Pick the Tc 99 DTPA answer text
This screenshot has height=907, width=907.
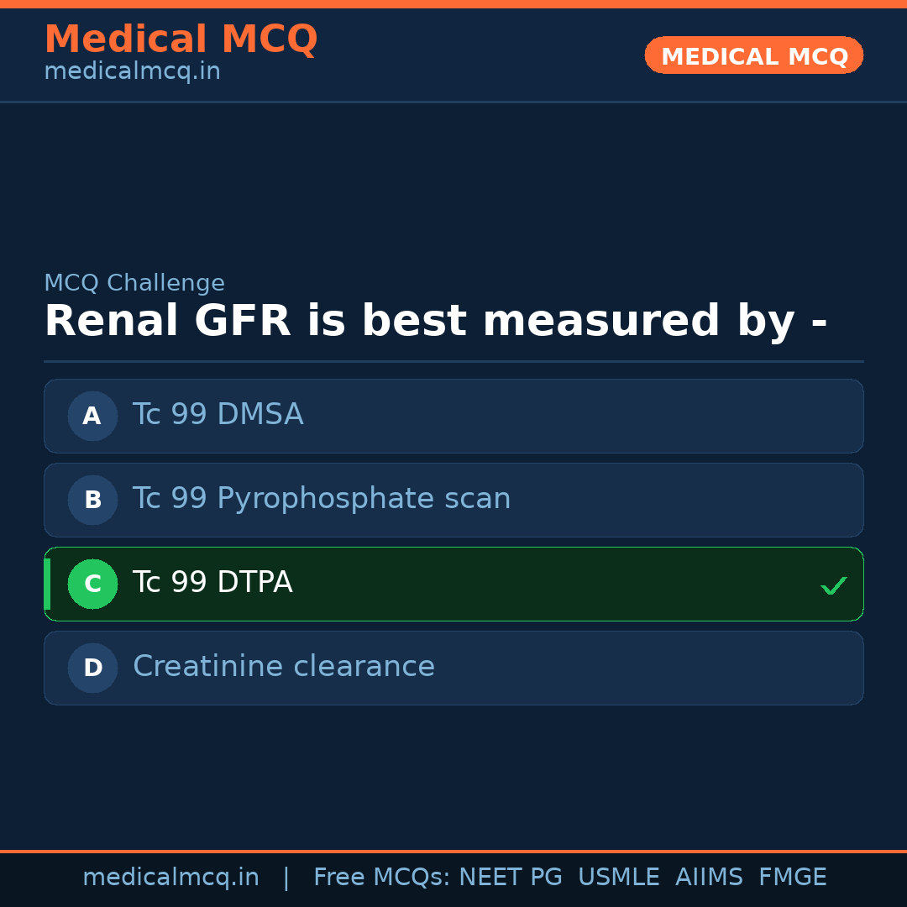212,583
